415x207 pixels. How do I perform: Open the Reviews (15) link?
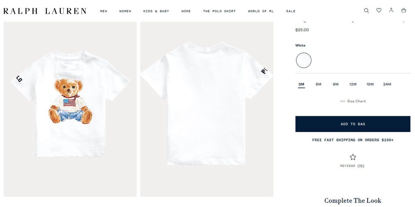pyautogui.click(x=352, y=166)
